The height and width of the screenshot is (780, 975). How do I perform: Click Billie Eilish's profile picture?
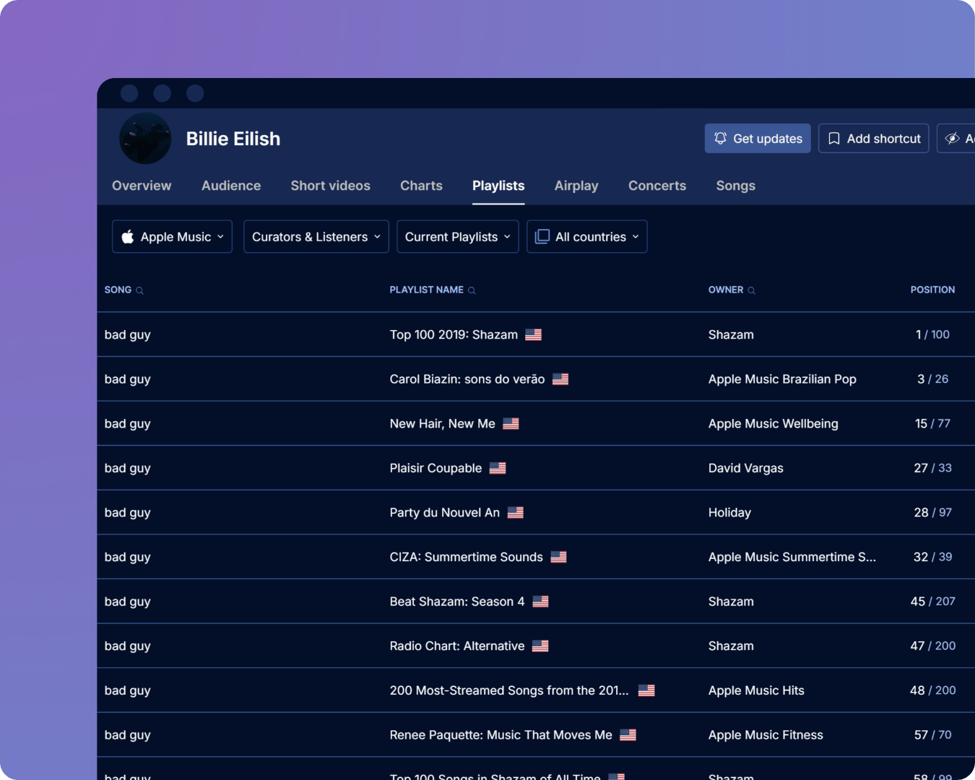click(145, 138)
